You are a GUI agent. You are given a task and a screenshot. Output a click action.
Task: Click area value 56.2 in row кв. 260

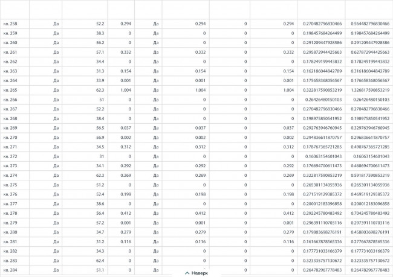coord(100,43)
